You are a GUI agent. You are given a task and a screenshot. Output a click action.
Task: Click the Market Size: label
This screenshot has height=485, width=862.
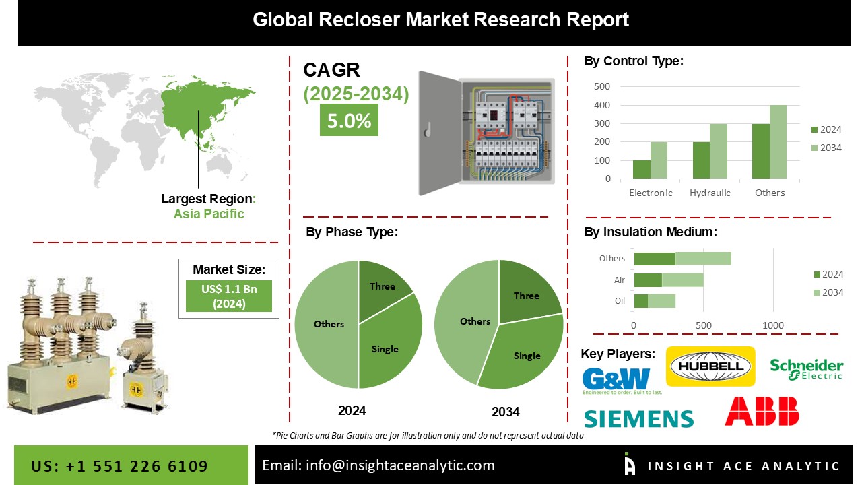tap(229, 269)
